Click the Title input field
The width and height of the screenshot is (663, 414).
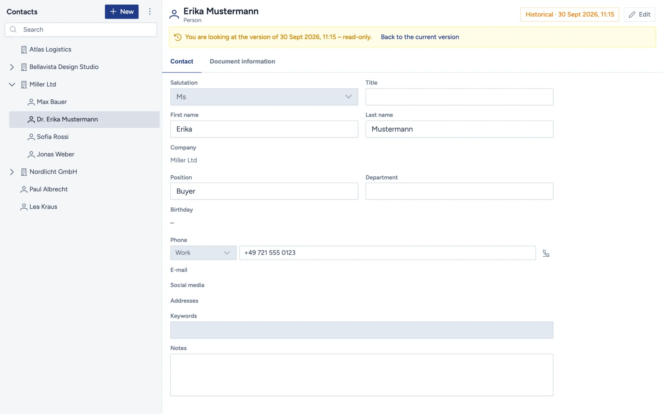[x=459, y=97]
